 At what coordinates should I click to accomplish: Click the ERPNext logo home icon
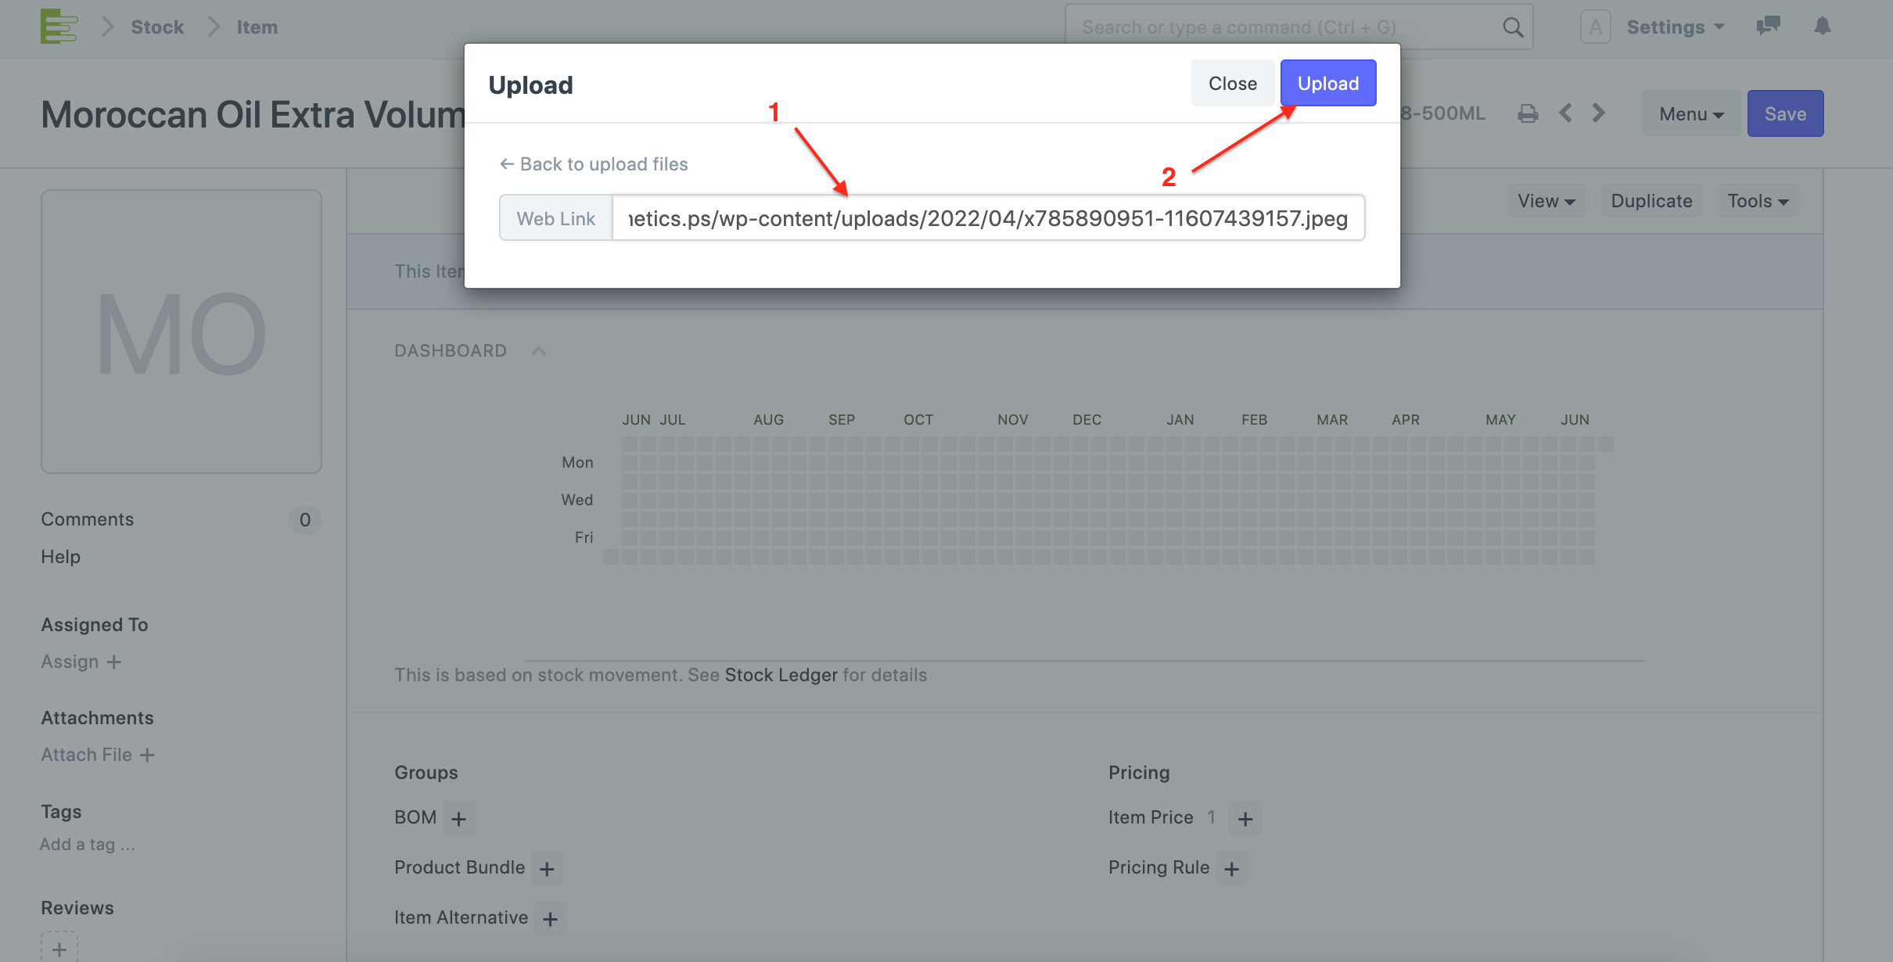tap(59, 27)
